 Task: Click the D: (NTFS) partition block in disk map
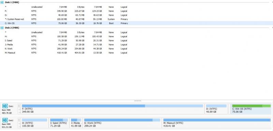pyautogui.click(x=216, y=109)
